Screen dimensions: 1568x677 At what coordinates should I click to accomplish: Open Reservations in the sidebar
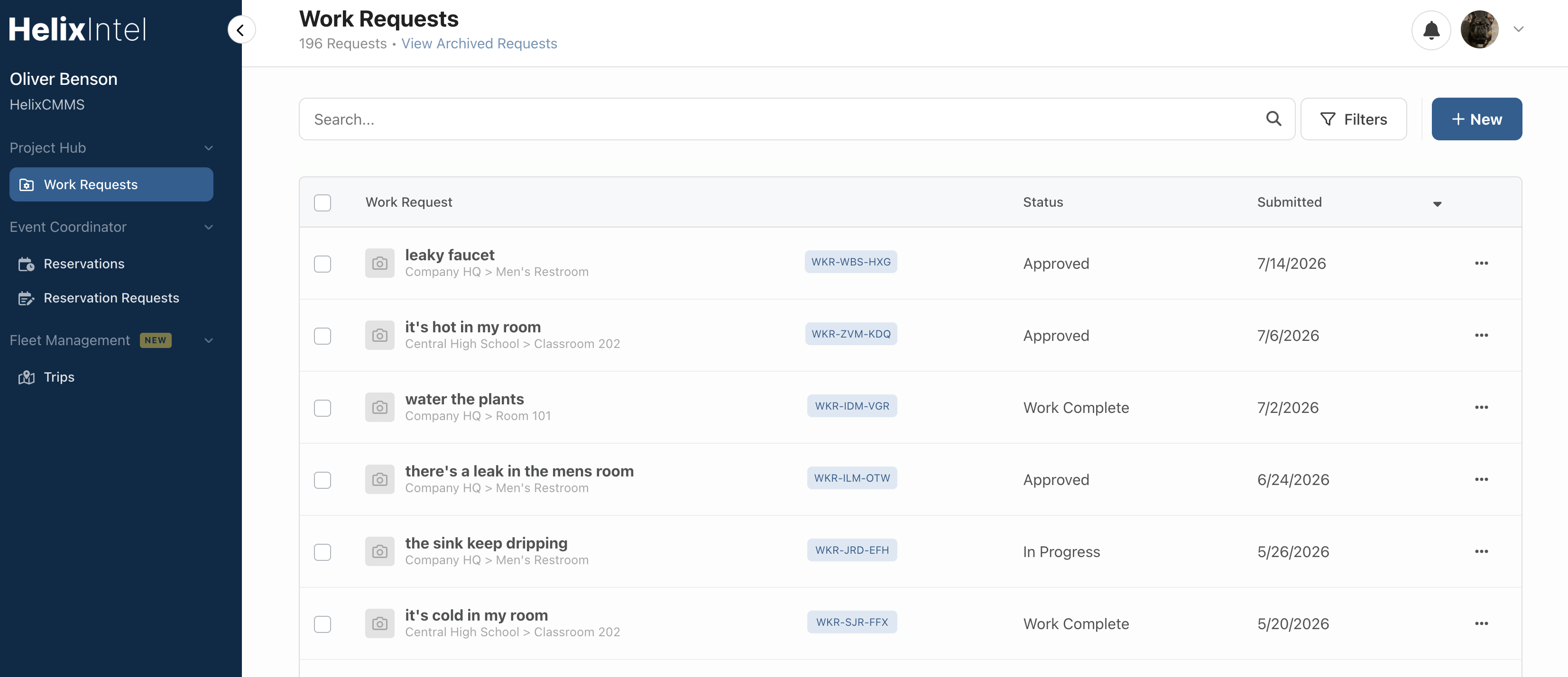[x=84, y=264]
